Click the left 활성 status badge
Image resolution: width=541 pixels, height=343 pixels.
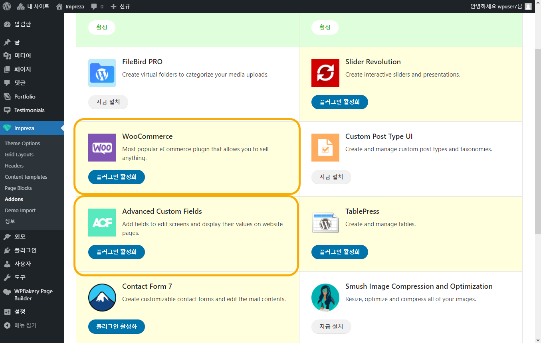click(102, 28)
